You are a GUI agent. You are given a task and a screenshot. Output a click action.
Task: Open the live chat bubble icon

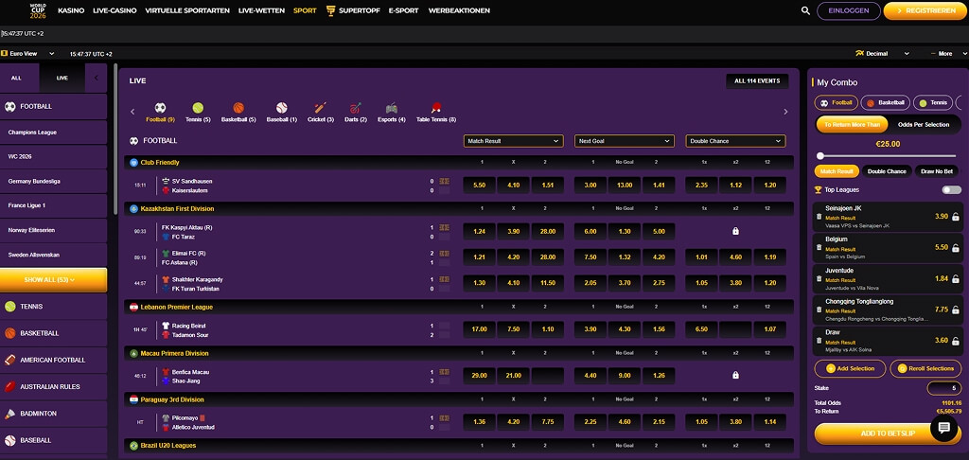(x=943, y=428)
